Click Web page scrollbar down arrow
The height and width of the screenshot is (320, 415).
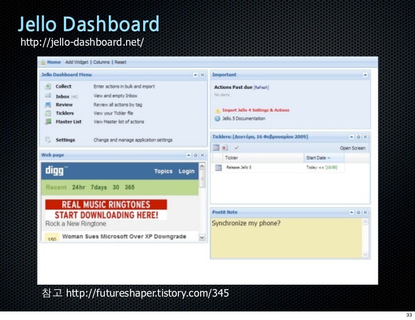(202, 237)
